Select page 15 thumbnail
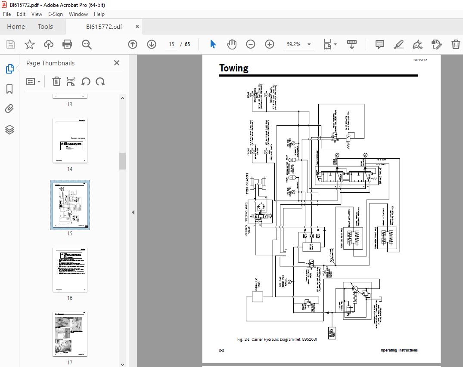 70,205
